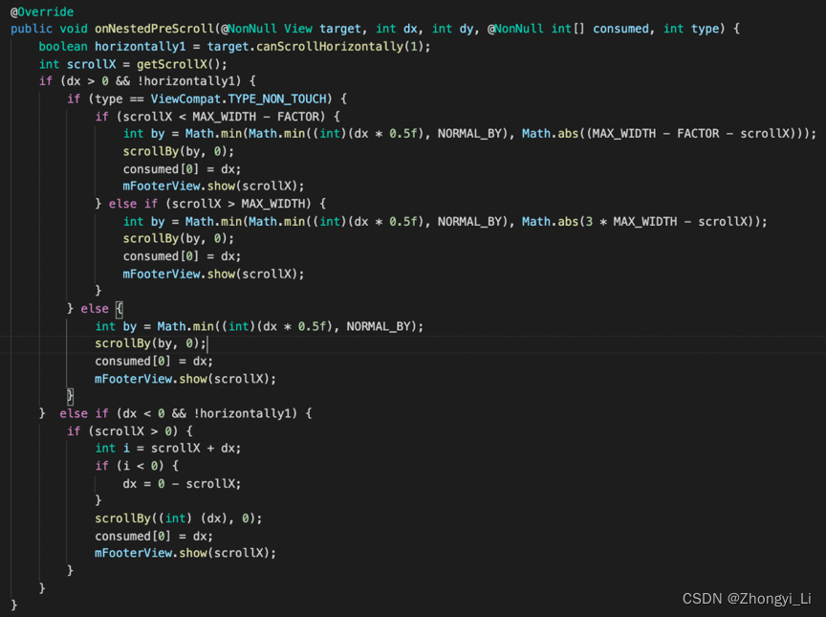826x617 pixels.
Task: Click the int scrollX declaration line
Action: click(133, 64)
